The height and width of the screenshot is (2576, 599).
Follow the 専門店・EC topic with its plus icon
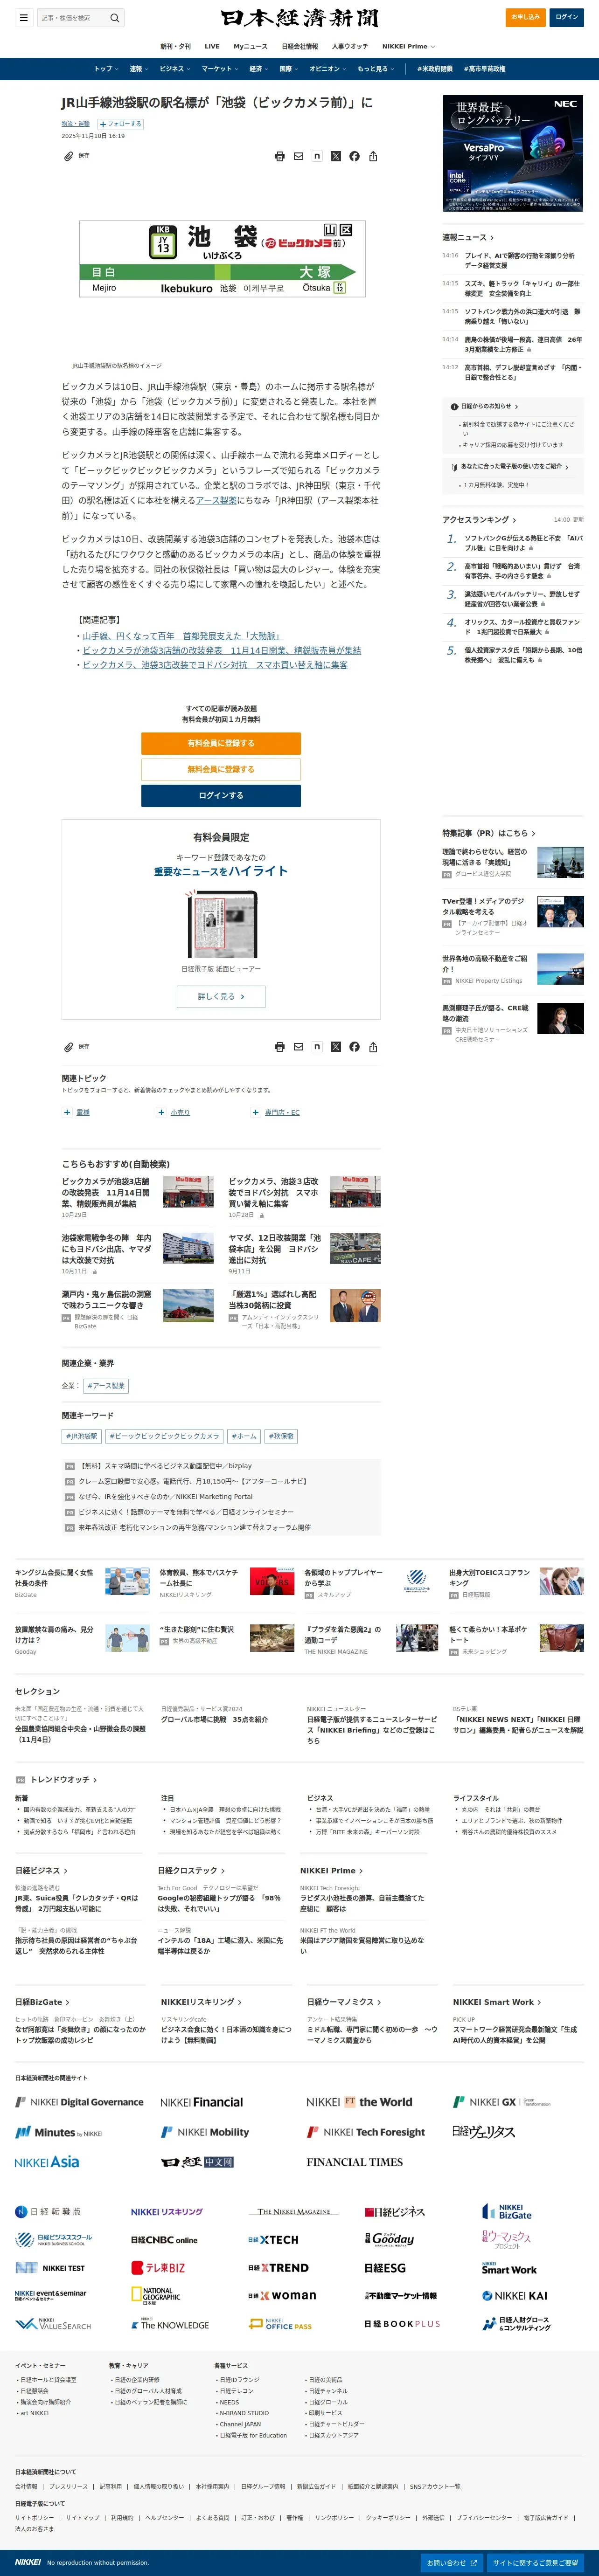[x=255, y=1112]
